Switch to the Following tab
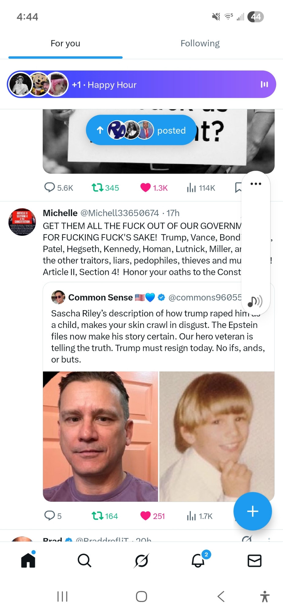The width and height of the screenshot is (283, 613). click(x=200, y=44)
